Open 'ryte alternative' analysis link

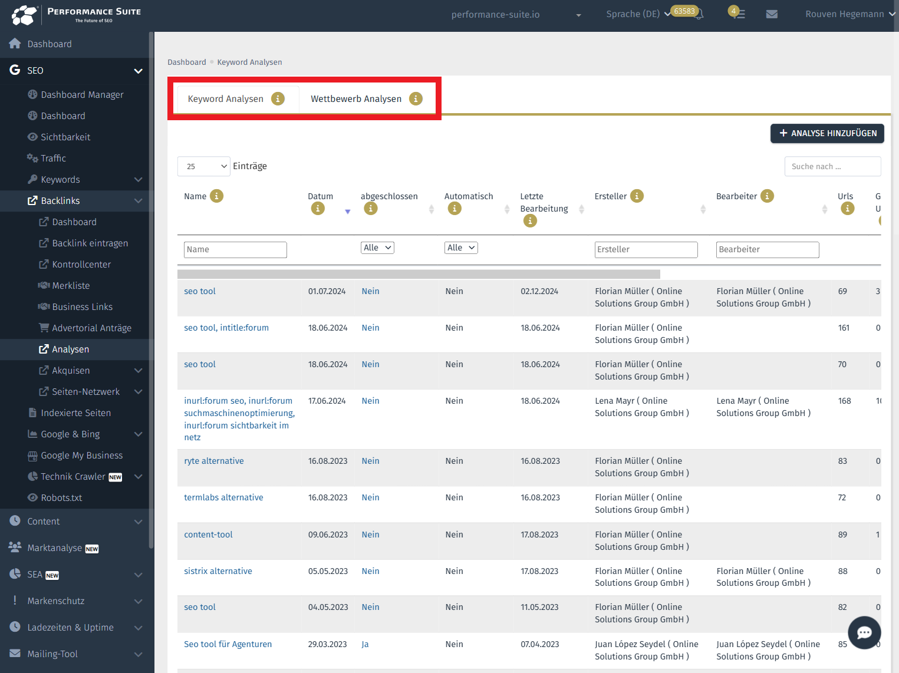[214, 461]
